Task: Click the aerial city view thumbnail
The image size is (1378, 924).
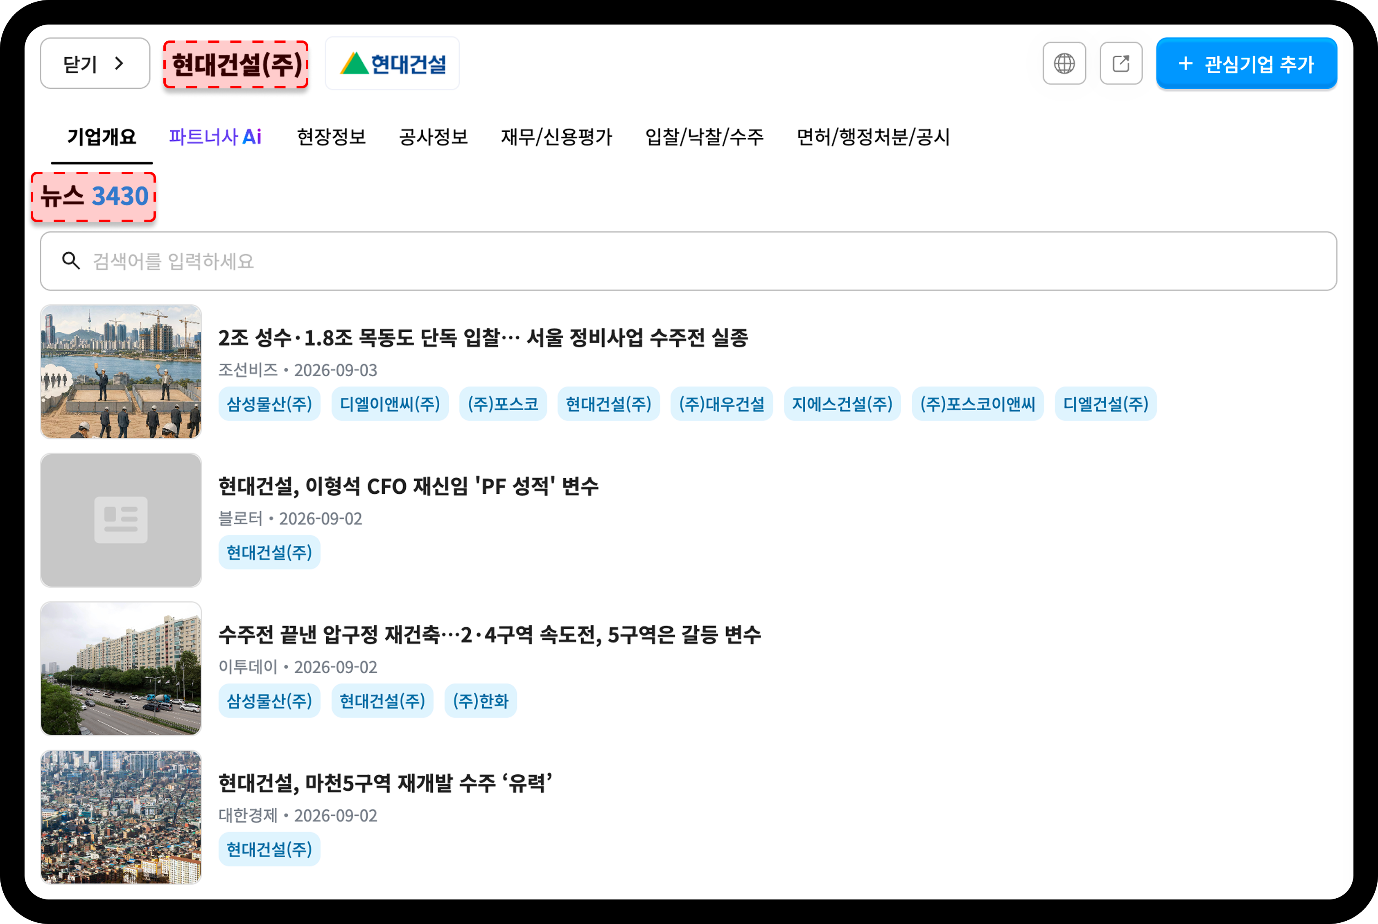Action: click(121, 817)
